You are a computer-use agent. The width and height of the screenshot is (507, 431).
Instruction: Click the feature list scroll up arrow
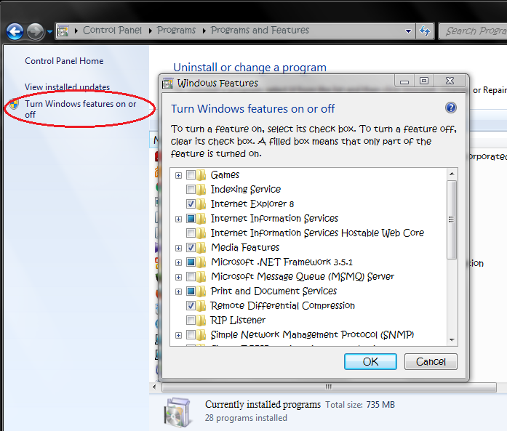(452, 174)
